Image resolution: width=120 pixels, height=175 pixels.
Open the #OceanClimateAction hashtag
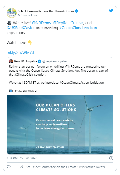point(78,28)
